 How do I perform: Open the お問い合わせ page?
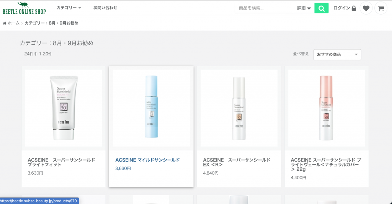[x=105, y=8]
